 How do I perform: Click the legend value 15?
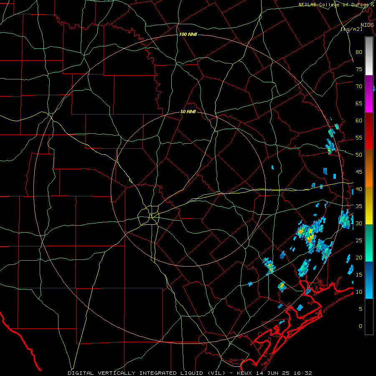click(x=359, y=274)
